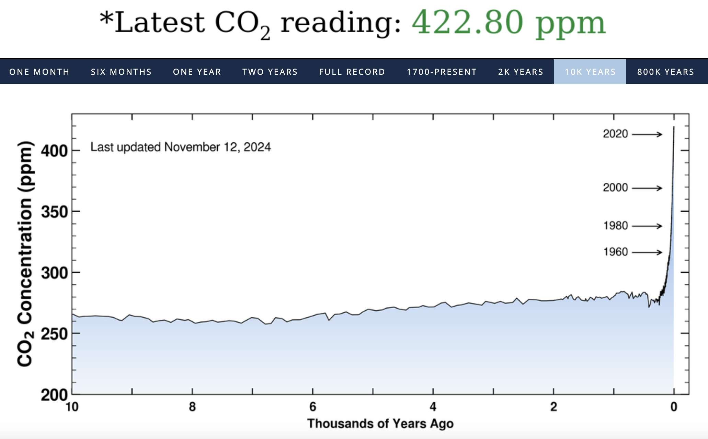This screenshot has width=708, height=439.
Task: Switch to the FULL RECORD tab
Action: pyautogui.click(x=352, y=72)
